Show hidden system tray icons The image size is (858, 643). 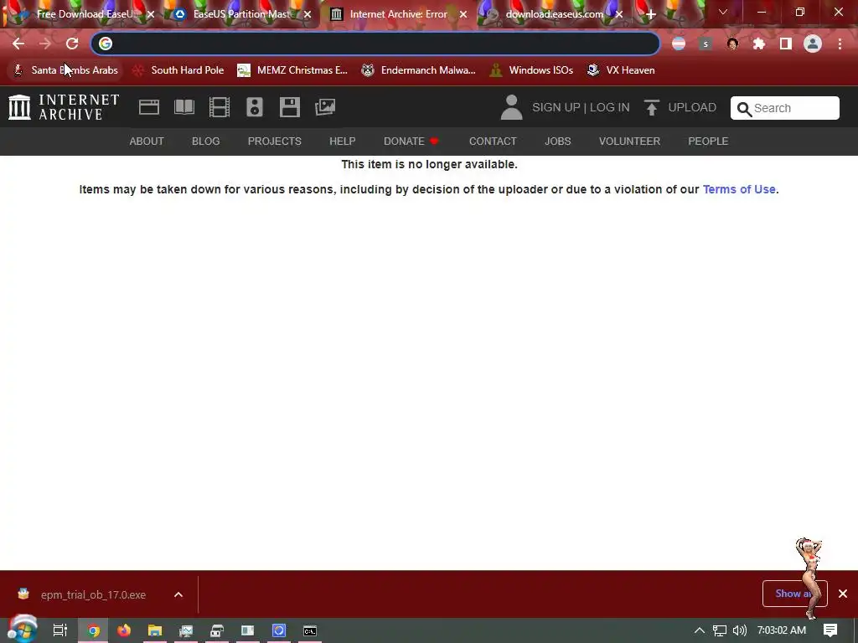699,630
